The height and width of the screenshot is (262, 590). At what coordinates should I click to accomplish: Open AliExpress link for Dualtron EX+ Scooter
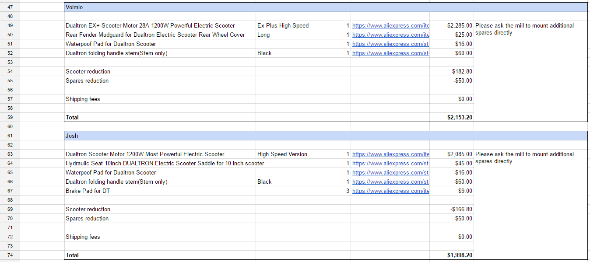coord(390,26)
